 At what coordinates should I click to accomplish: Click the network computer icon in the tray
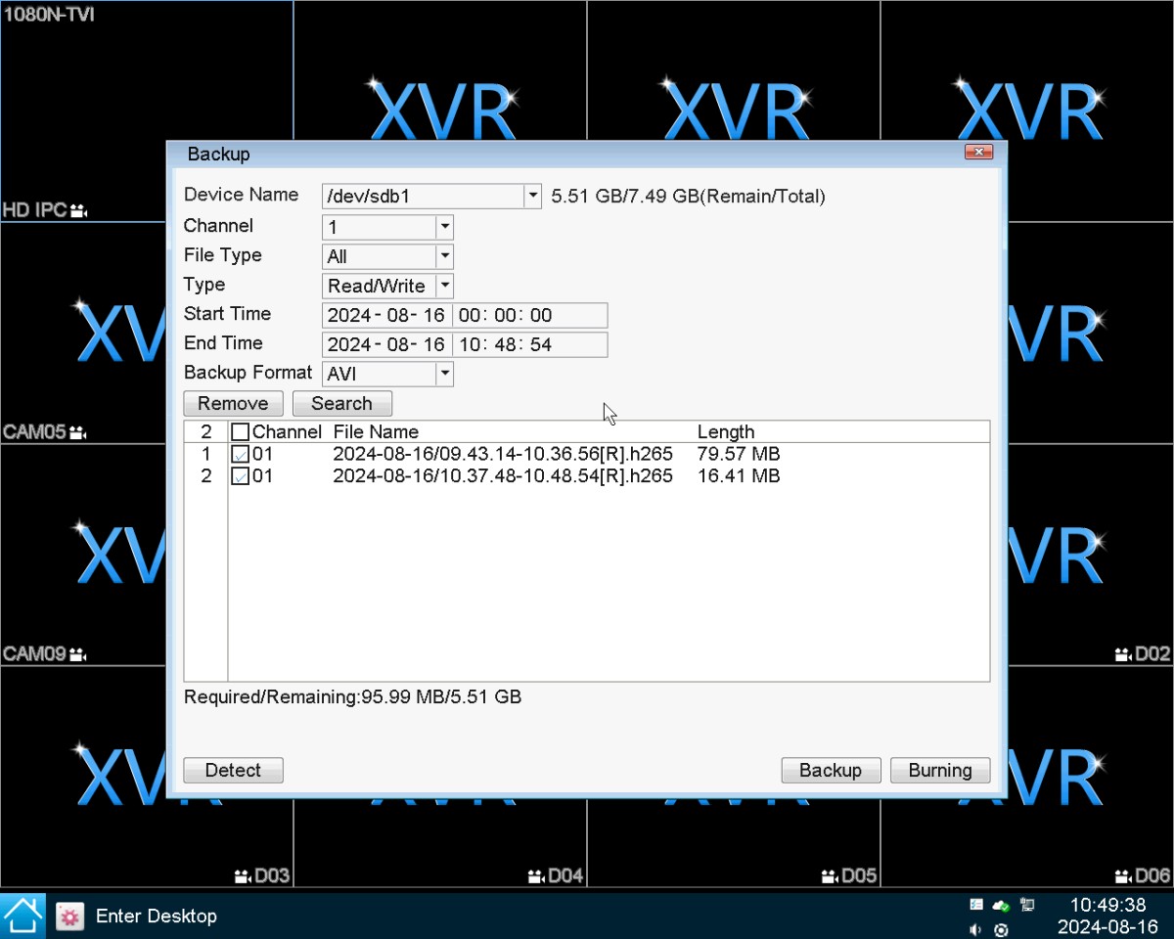(1026, 905)
